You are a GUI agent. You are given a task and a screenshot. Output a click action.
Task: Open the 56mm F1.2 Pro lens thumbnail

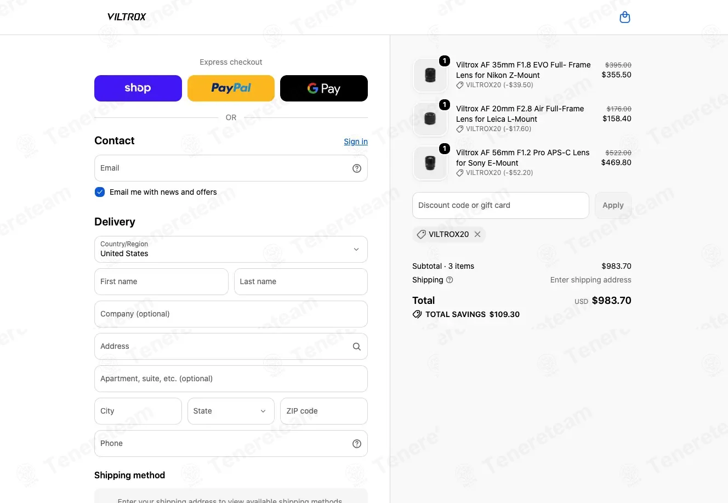(x=430, y=163)
